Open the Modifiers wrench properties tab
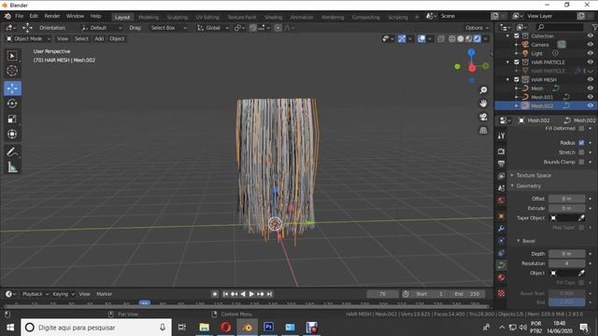Image resolution: width=598 pixels, height=336 pixels. (501, 229)
